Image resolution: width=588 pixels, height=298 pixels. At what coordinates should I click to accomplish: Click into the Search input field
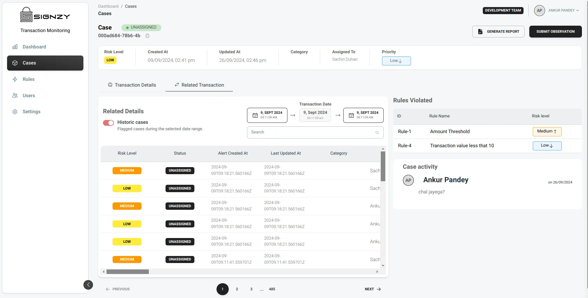pos(315,132)
